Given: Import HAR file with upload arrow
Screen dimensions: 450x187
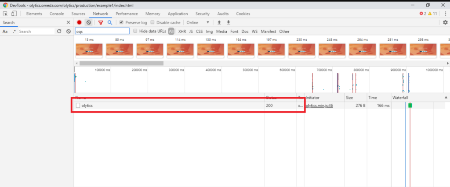Looking at the screenshot, I should coord(219,22).
